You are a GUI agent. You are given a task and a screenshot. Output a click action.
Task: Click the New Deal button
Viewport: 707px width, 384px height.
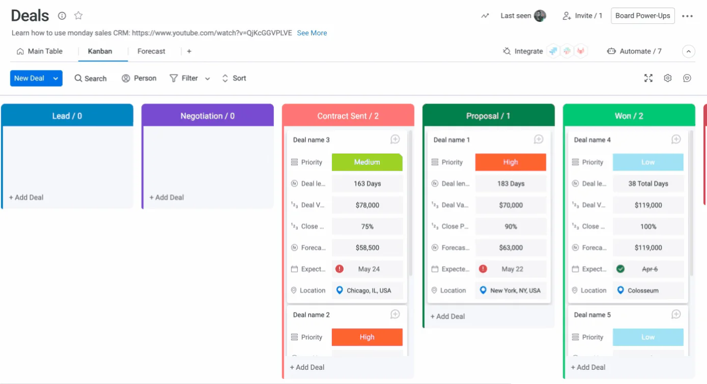tap(30, 78)
